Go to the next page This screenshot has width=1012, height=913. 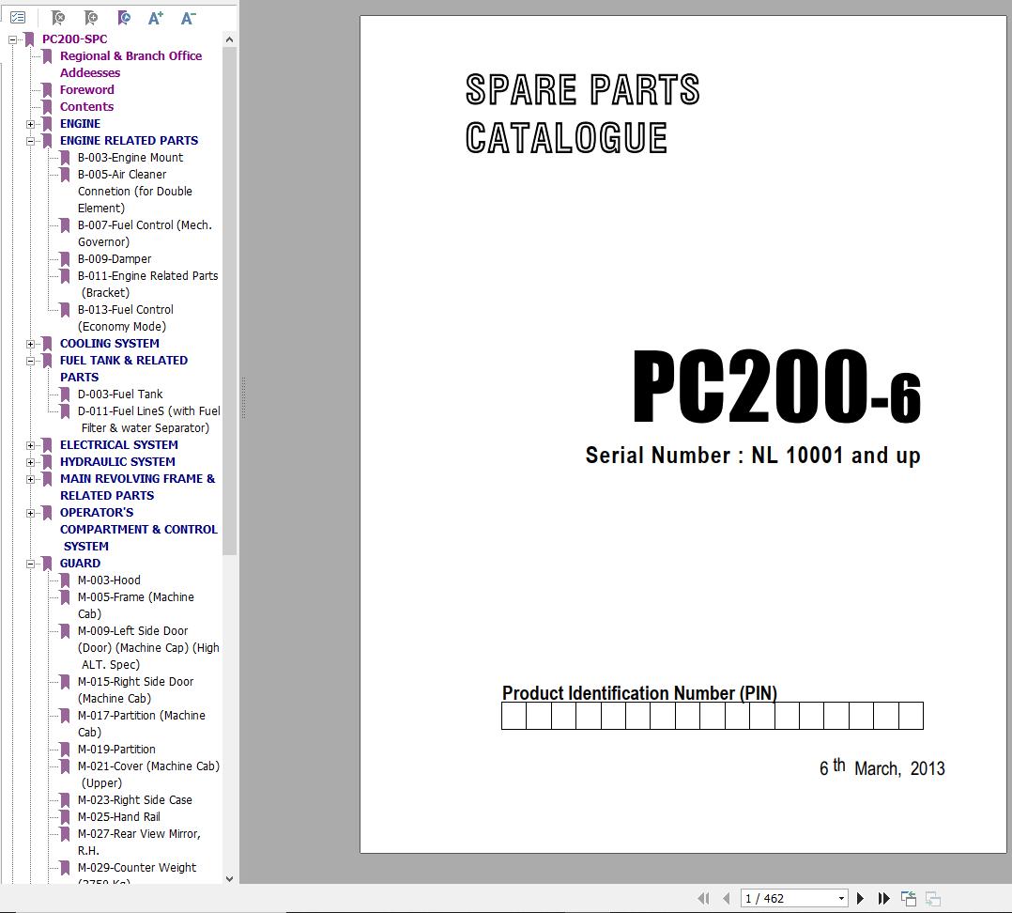(x=860, y=898)
